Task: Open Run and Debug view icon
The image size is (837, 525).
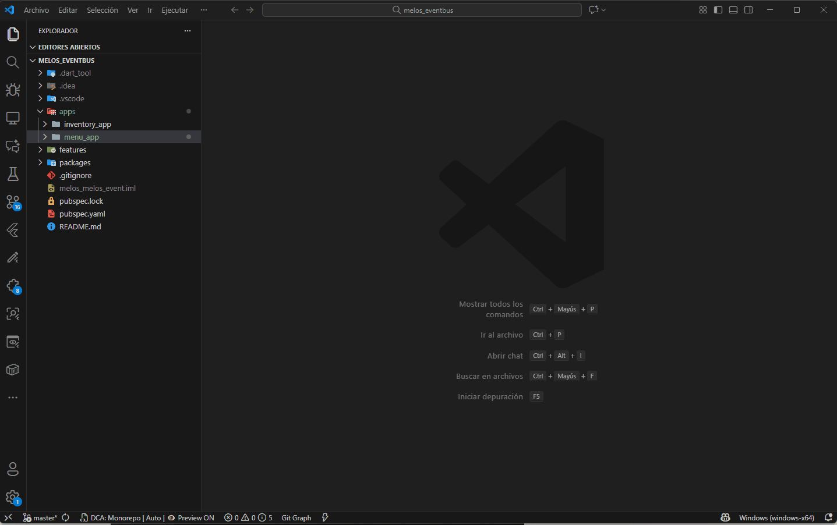Action: pyautogui.click(x=13, y=90)
